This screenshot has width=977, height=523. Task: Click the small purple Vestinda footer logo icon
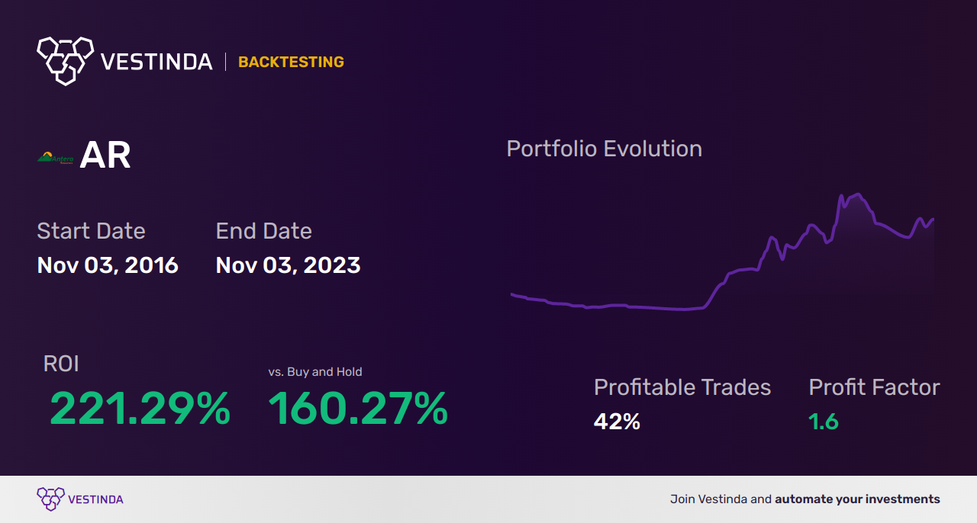pos(50,499)
